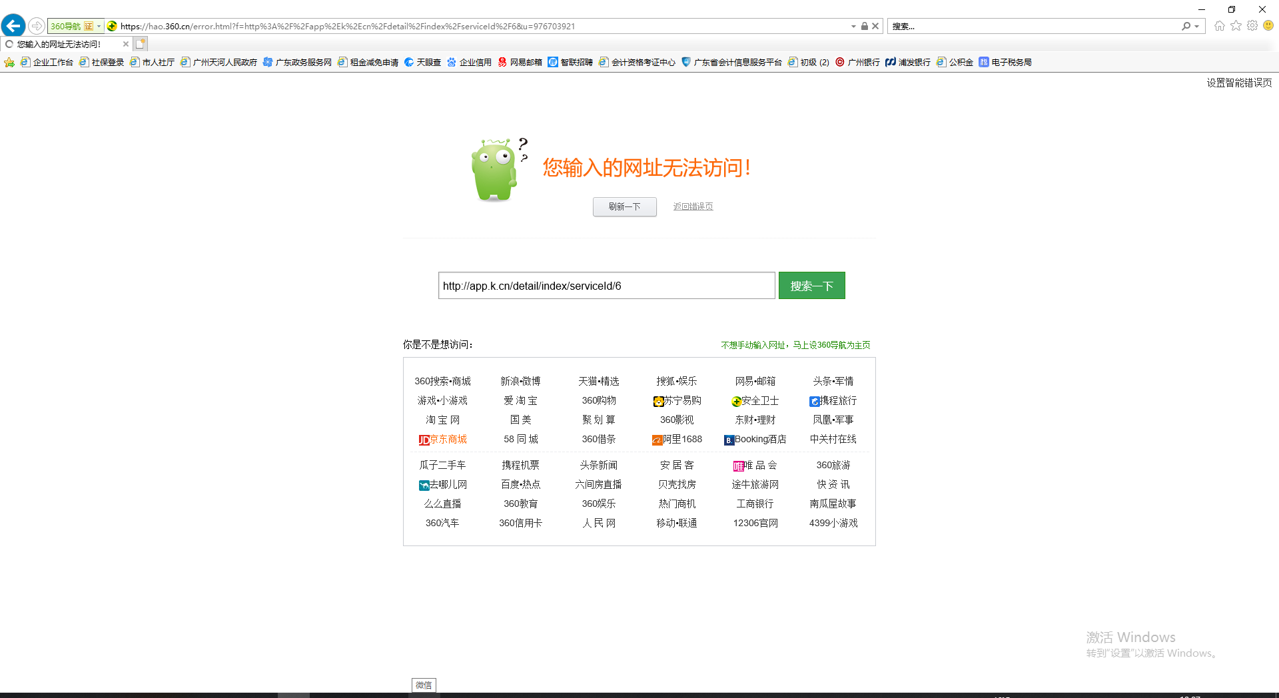Image resolution: width=1279 pixels, height=698 pixels.
Task: Open the 广东政务服务网 bookmark
Action: coord(297,62)
